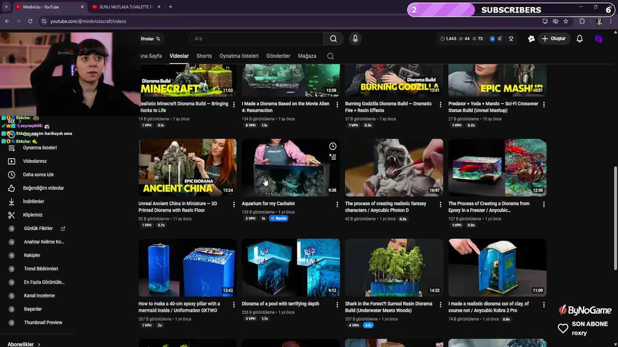Open Kliplerinizin sidebar entry
Viewport: 618px width, 347px height.
point(33,215)
